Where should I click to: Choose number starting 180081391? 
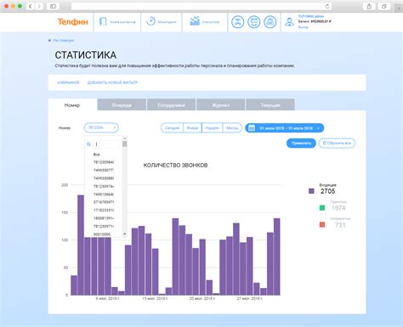[x=104, y=218]
